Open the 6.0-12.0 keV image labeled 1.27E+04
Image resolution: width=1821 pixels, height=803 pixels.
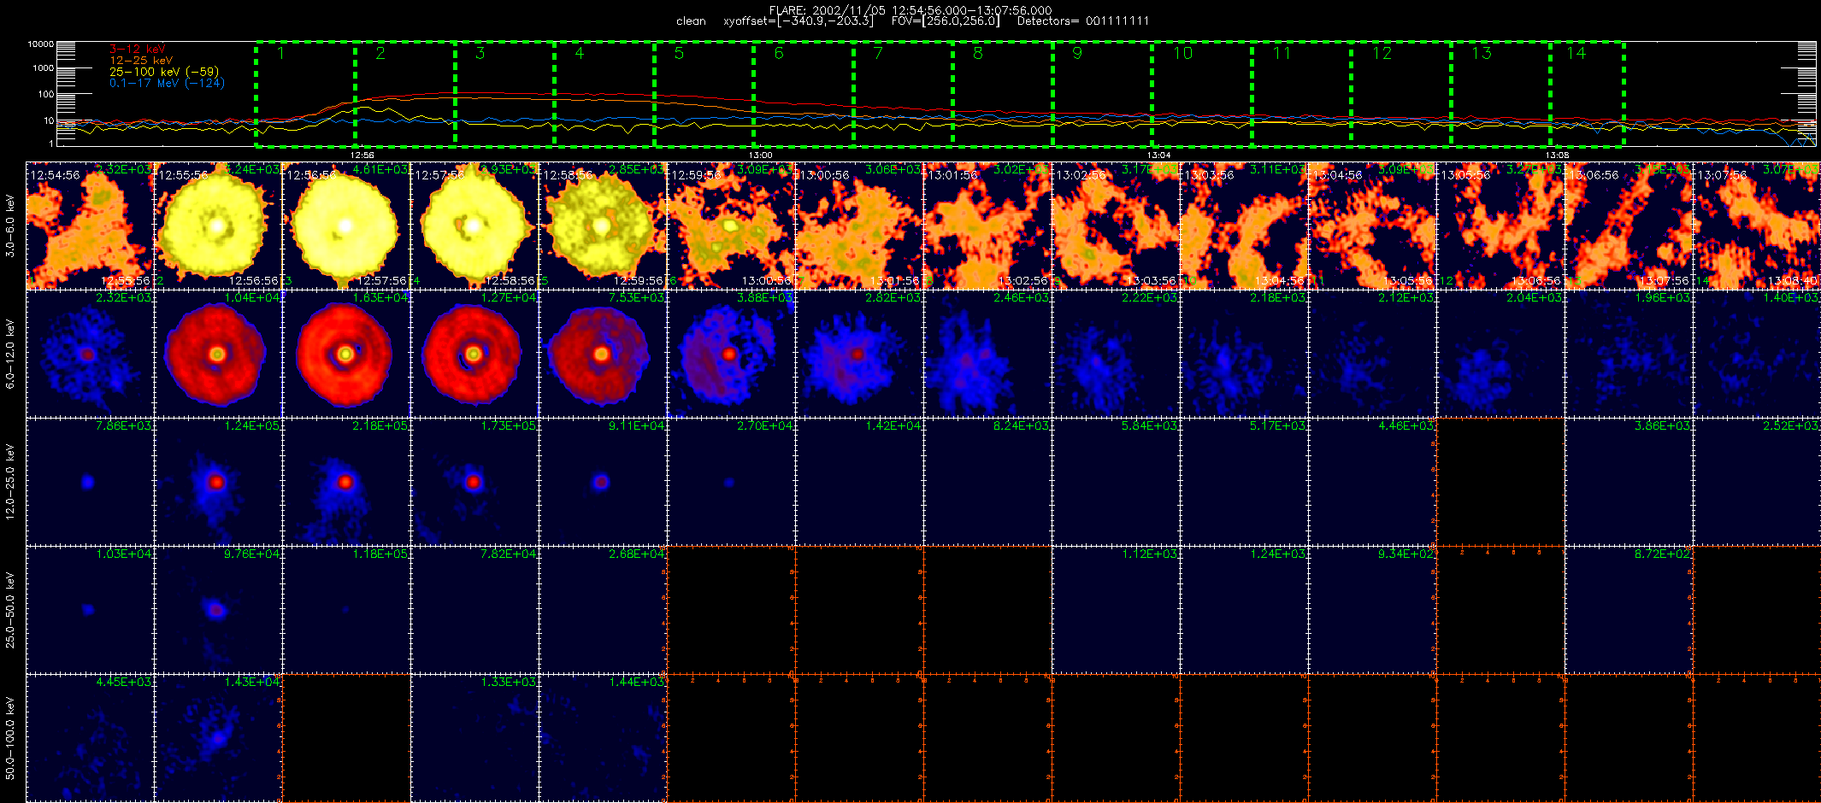[474, 354]
